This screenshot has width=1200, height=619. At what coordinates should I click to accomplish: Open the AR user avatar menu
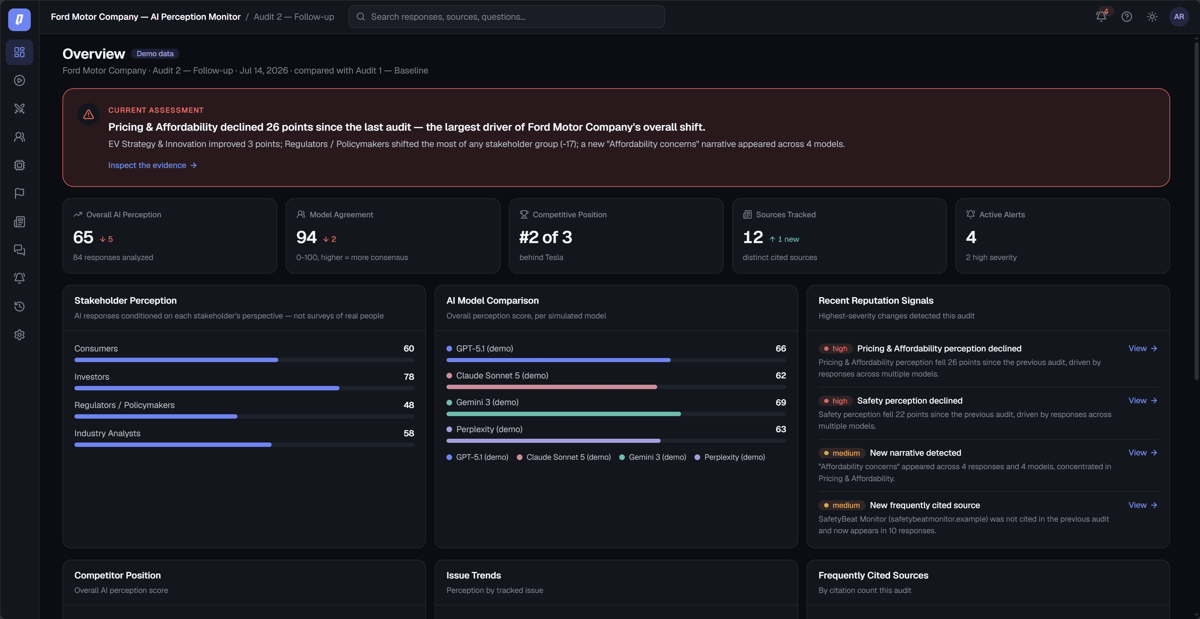(x=1179, y=17)
